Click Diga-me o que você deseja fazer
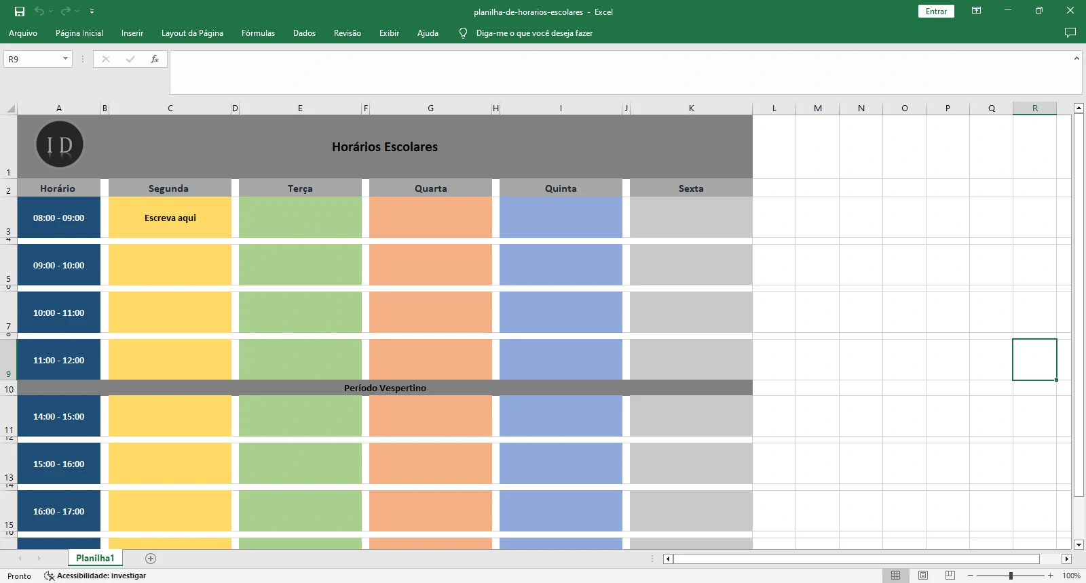1086x583 pixels. 534,33
